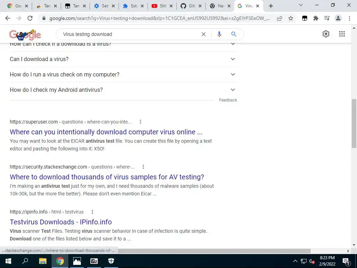Open "Where can you intentionally download computer virus" result
Image resolution: width=357 pixels, height=268 pixels.
click(x=106, y=132)
